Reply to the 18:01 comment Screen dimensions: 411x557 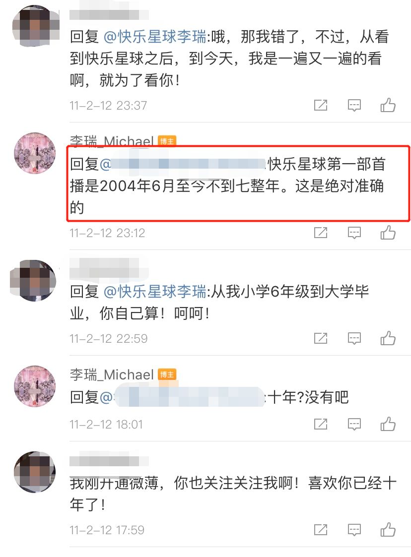pyautogui.click(x=354, y=425)
